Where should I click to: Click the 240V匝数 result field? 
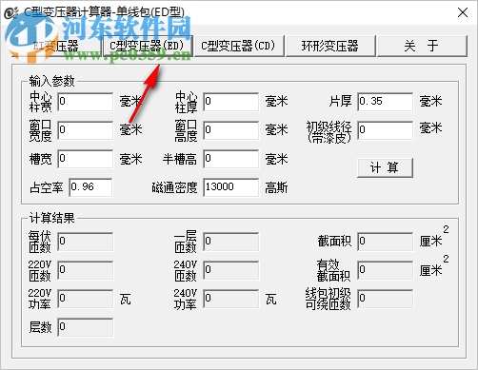(x=230, y=270)
